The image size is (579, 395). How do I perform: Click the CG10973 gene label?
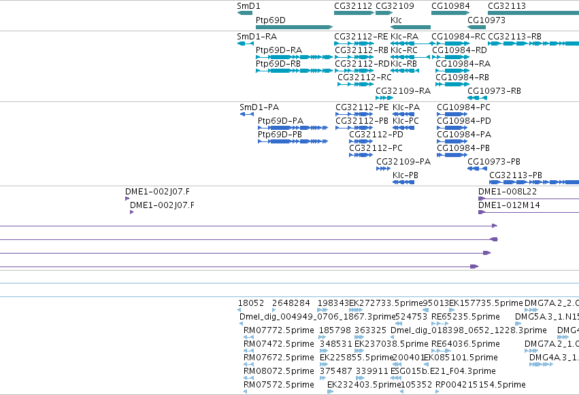(x=486, y=20)
